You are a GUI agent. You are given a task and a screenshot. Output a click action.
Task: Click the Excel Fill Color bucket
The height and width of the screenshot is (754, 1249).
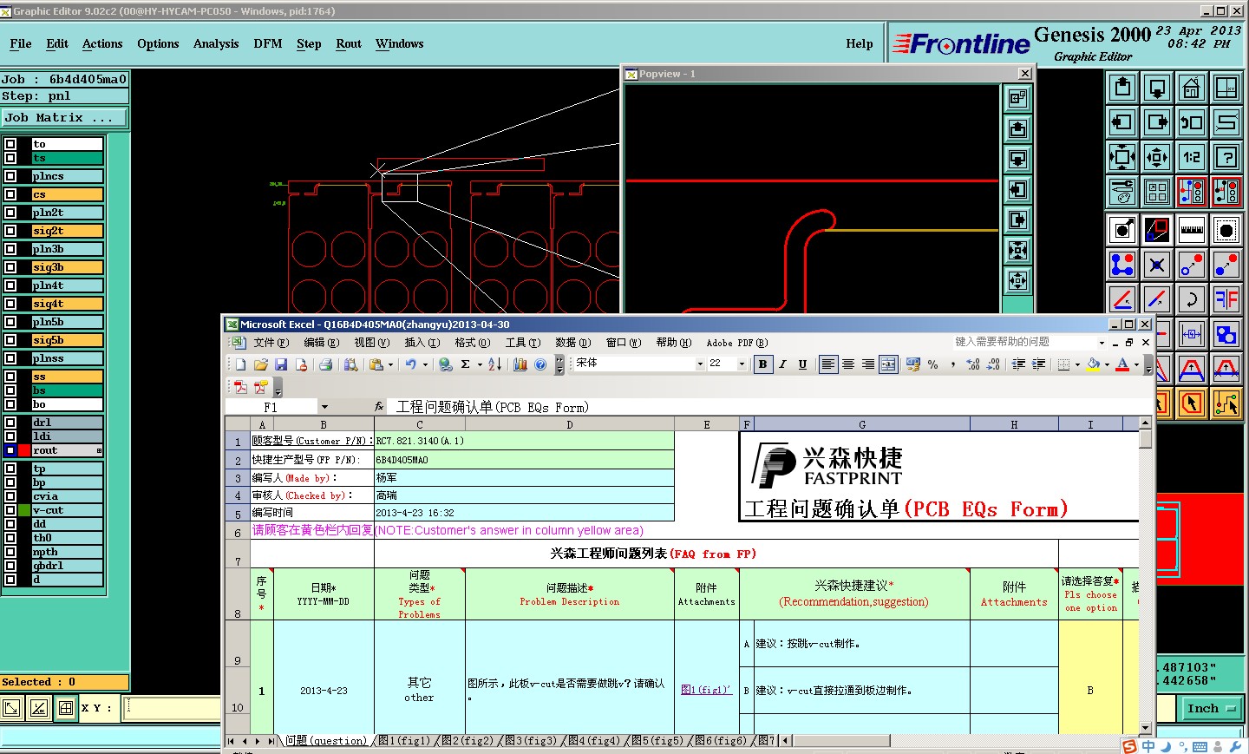[x=1093, y=364]
